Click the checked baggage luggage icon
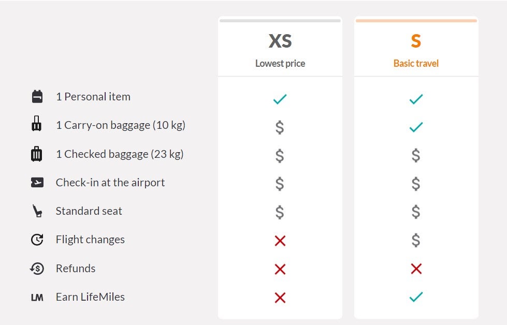The height and width of the screenshot is (325, 507). [x=37, y=154]
